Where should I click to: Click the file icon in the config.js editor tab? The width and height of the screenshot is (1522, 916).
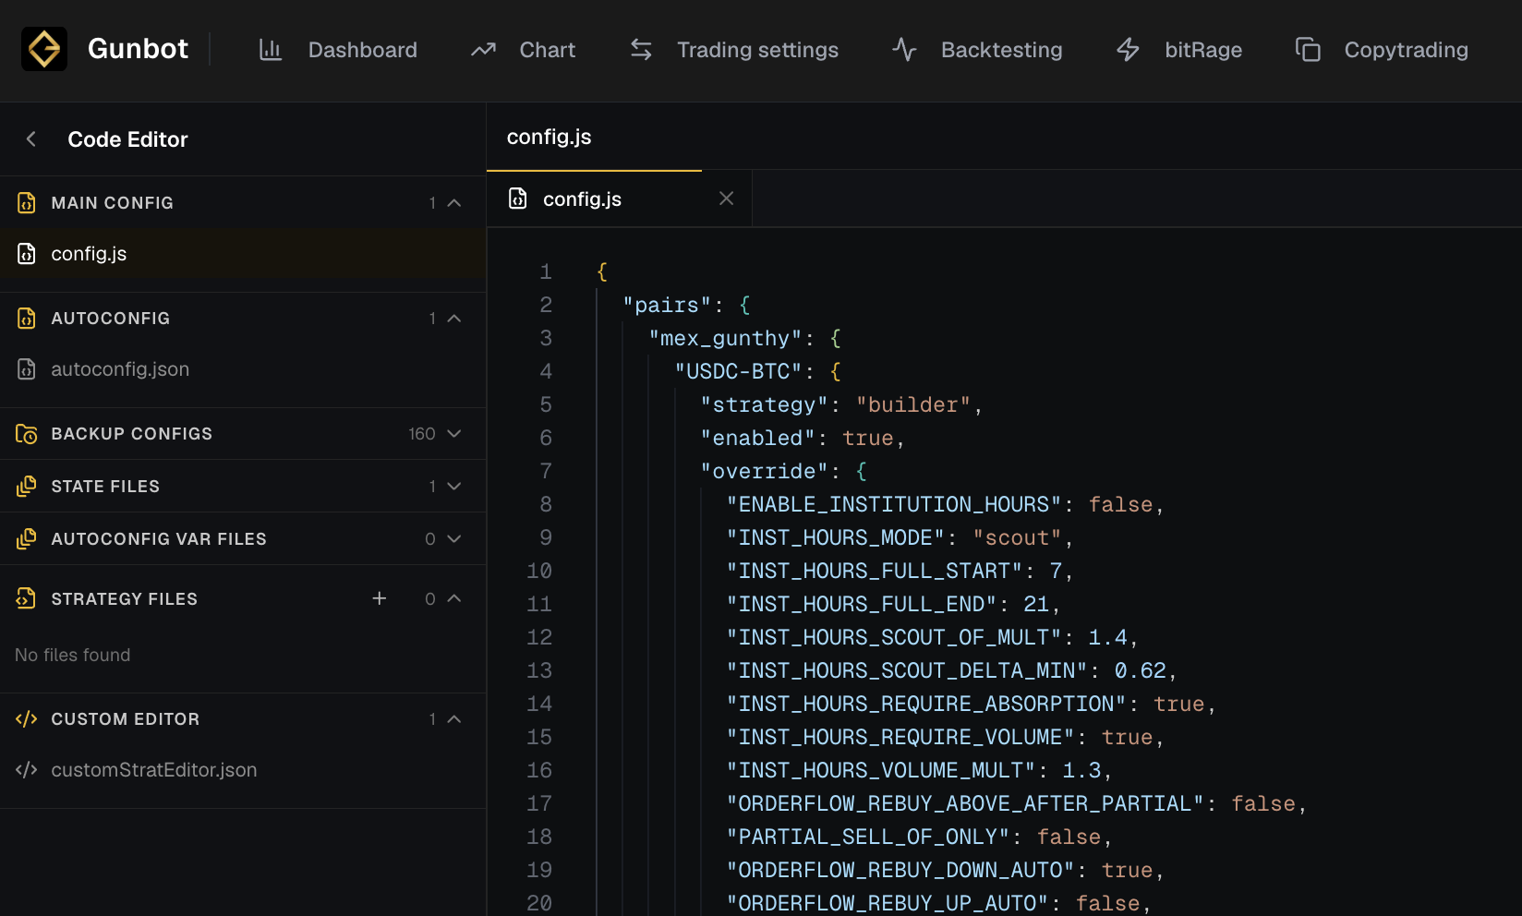tap(518, 199)
